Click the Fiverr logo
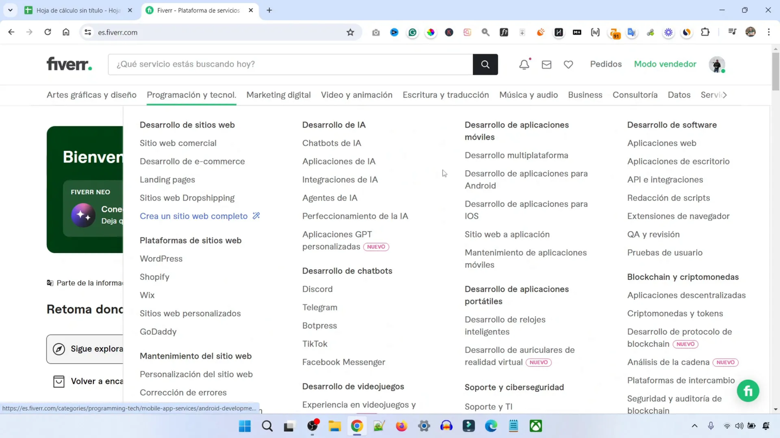Screen dimensions: 780x438 [68, 64]
